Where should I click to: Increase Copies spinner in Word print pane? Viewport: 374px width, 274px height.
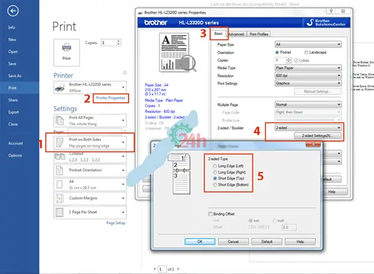pos(118,41)
